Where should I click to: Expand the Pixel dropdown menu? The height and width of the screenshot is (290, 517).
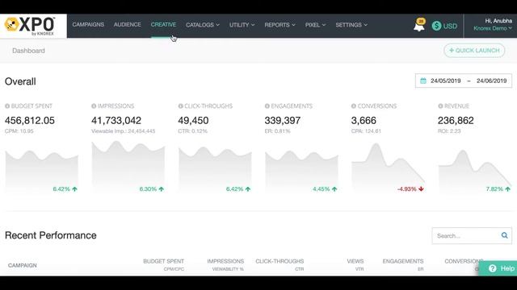[315, 25]
